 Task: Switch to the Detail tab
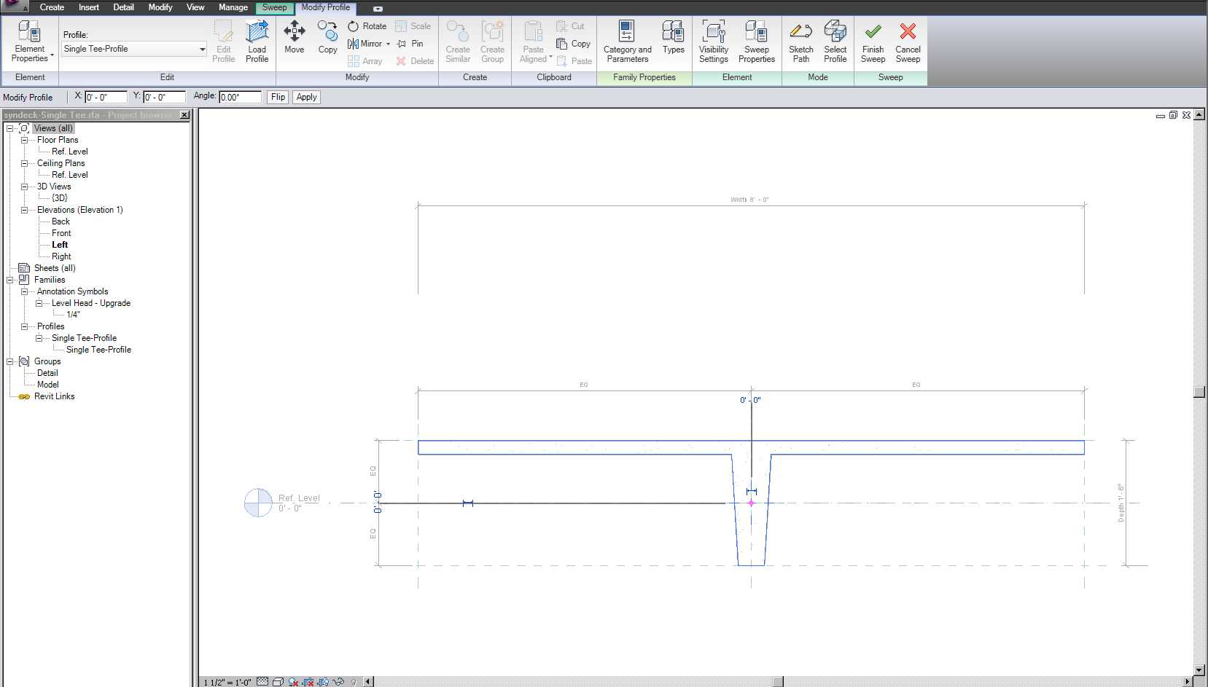click(x=123, y=7)
